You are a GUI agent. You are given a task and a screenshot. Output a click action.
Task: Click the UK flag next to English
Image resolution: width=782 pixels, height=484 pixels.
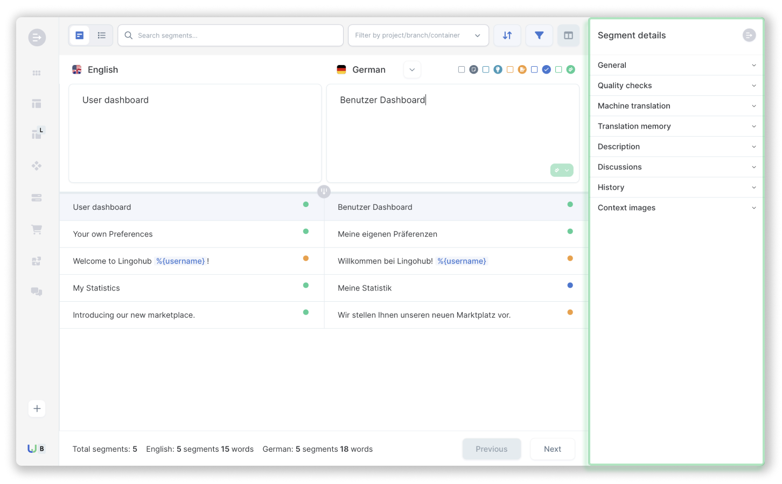77,69
